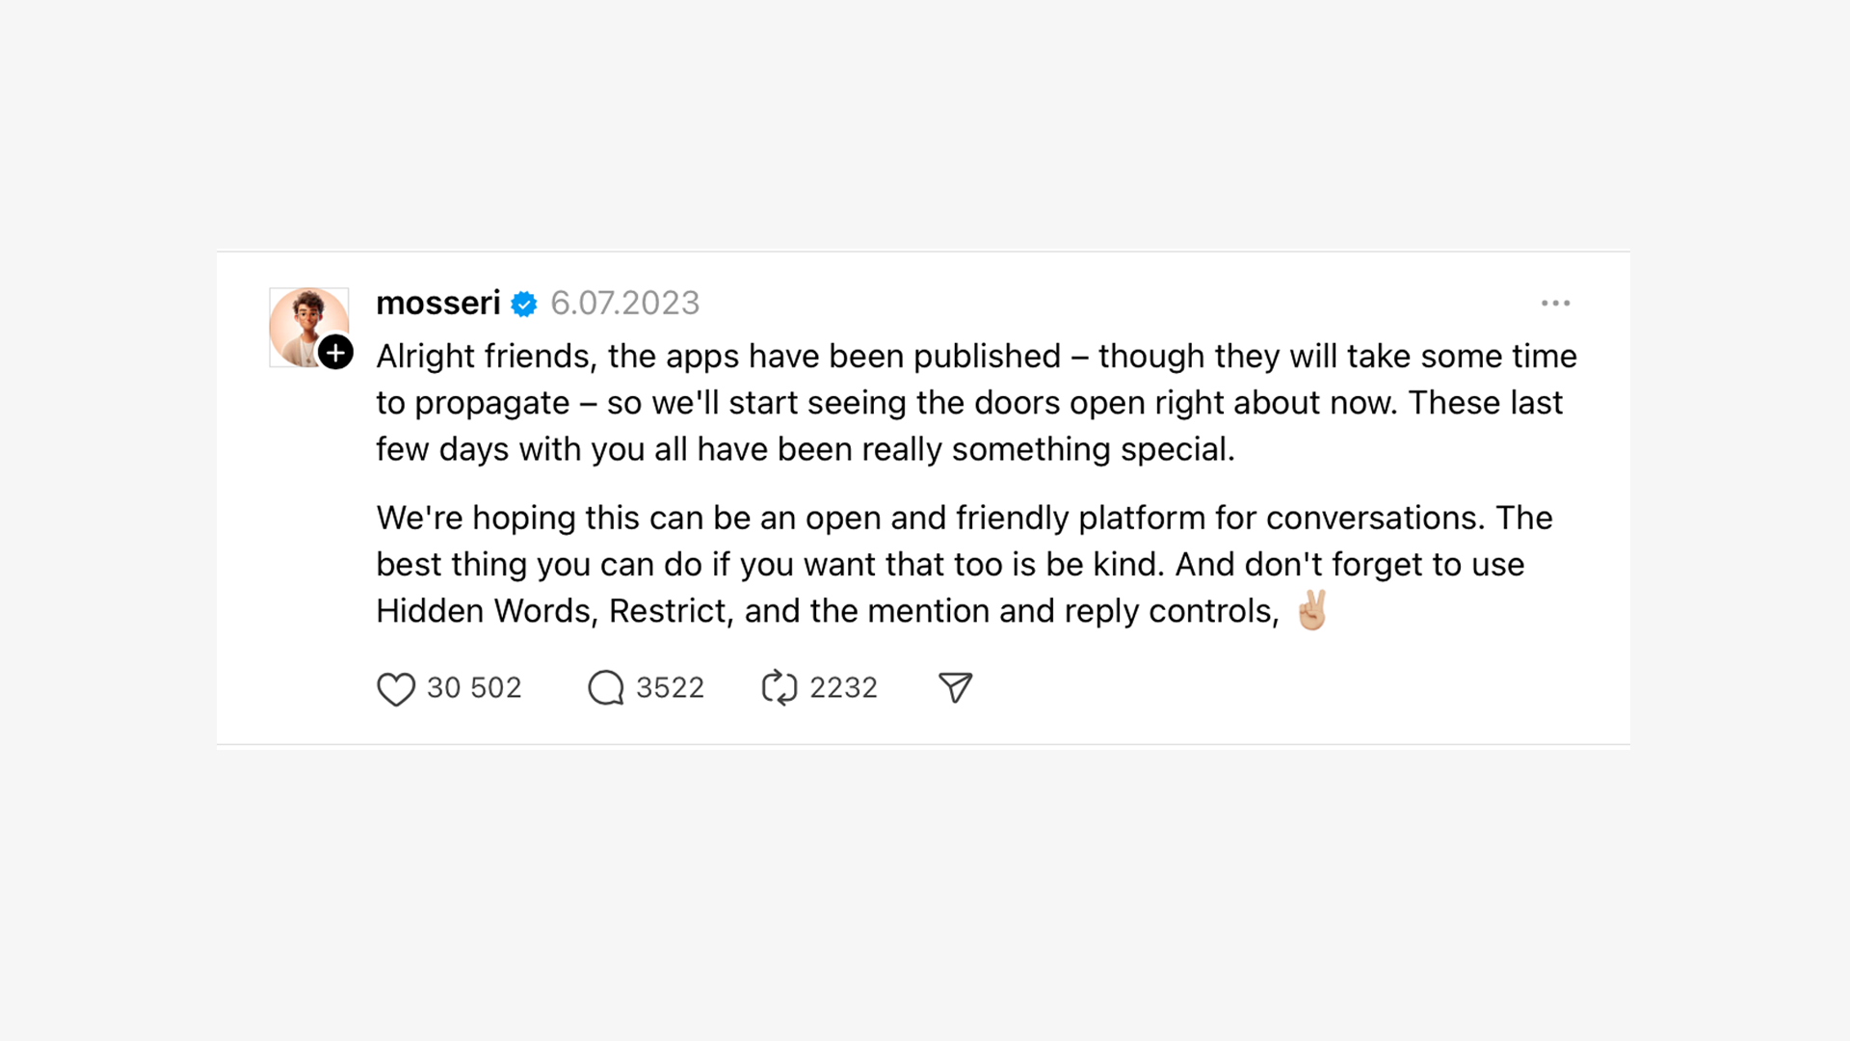
Task: View the 3522 replies count
Action: click(x=670, y=688)
